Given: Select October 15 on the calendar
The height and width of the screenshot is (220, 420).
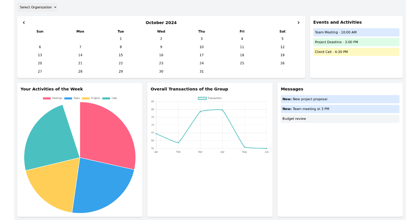Looking at the screenshot, I should click(x=120, y=55).
